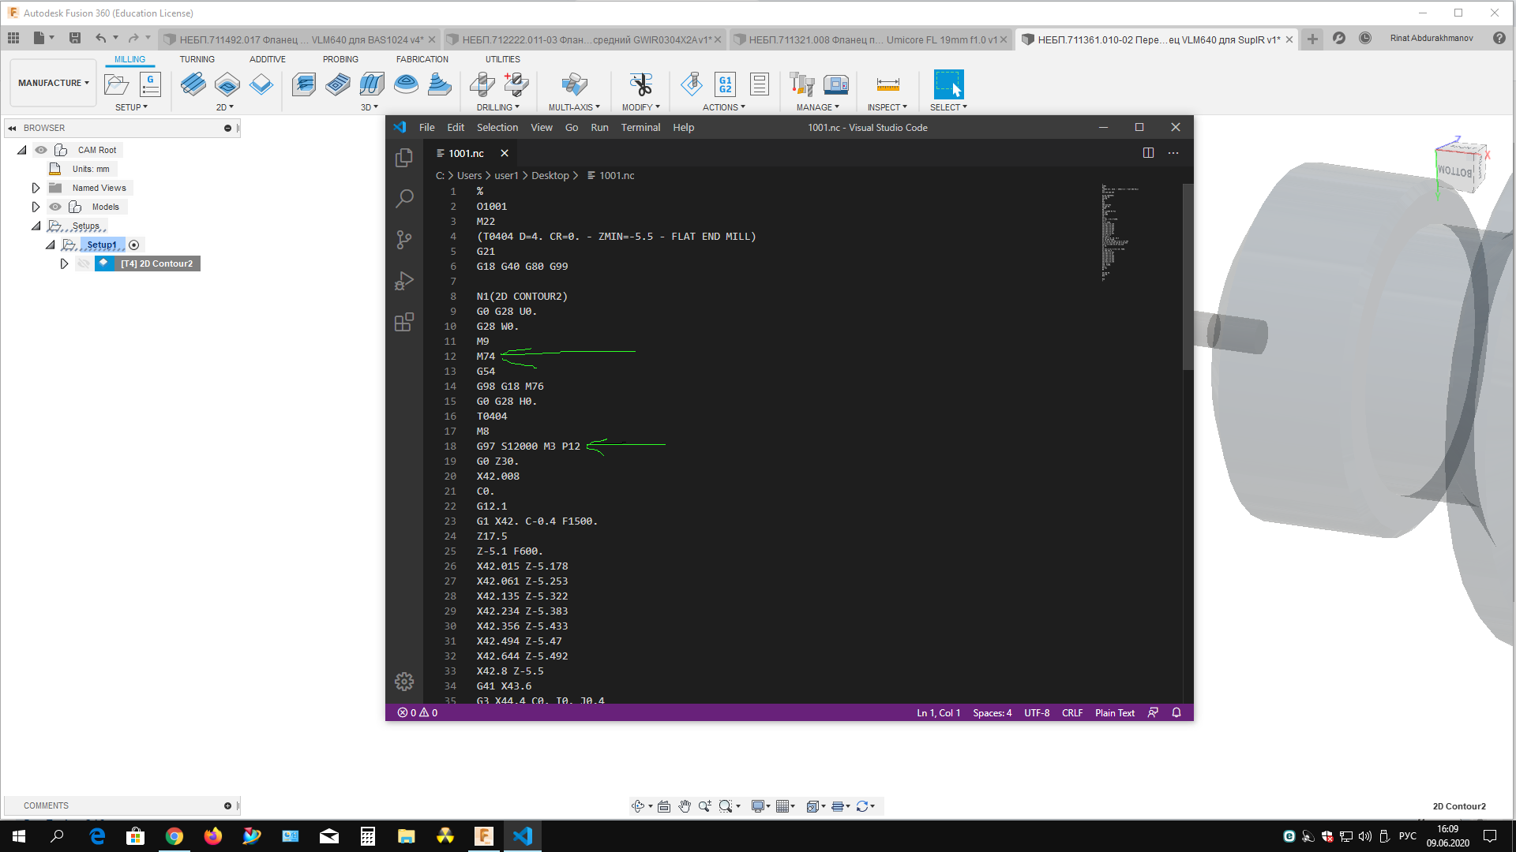Screen dimensions: 1516x852
Task: Expand the Named Views tree node
Action: (36, 188)
